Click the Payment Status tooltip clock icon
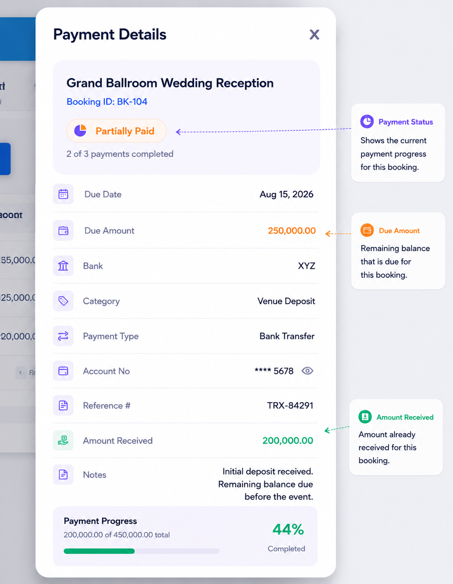This screenshot has width=453, height=584. (367, 121)
